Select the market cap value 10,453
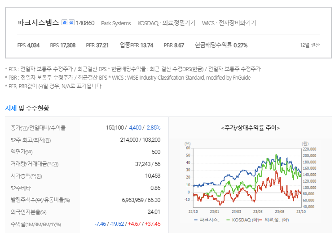 point(153,176)
